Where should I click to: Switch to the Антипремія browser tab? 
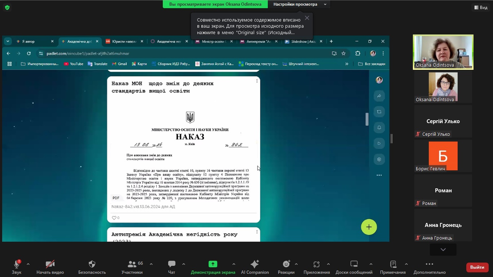coord(258,41)
